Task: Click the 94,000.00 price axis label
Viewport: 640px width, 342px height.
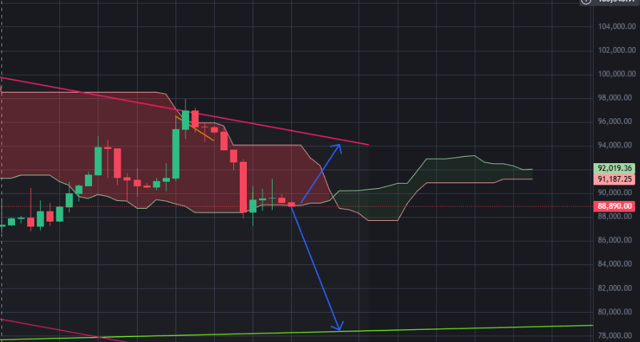Action: click(618, 145)
